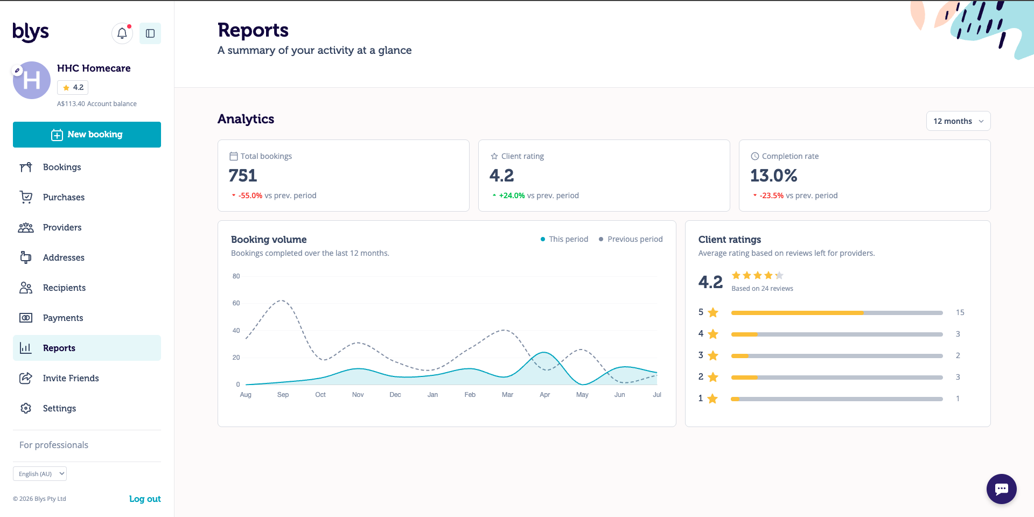This screenshot has height=517, width=1034.
Task: Click the Providers group icon
Action: (x=26, y=227)
